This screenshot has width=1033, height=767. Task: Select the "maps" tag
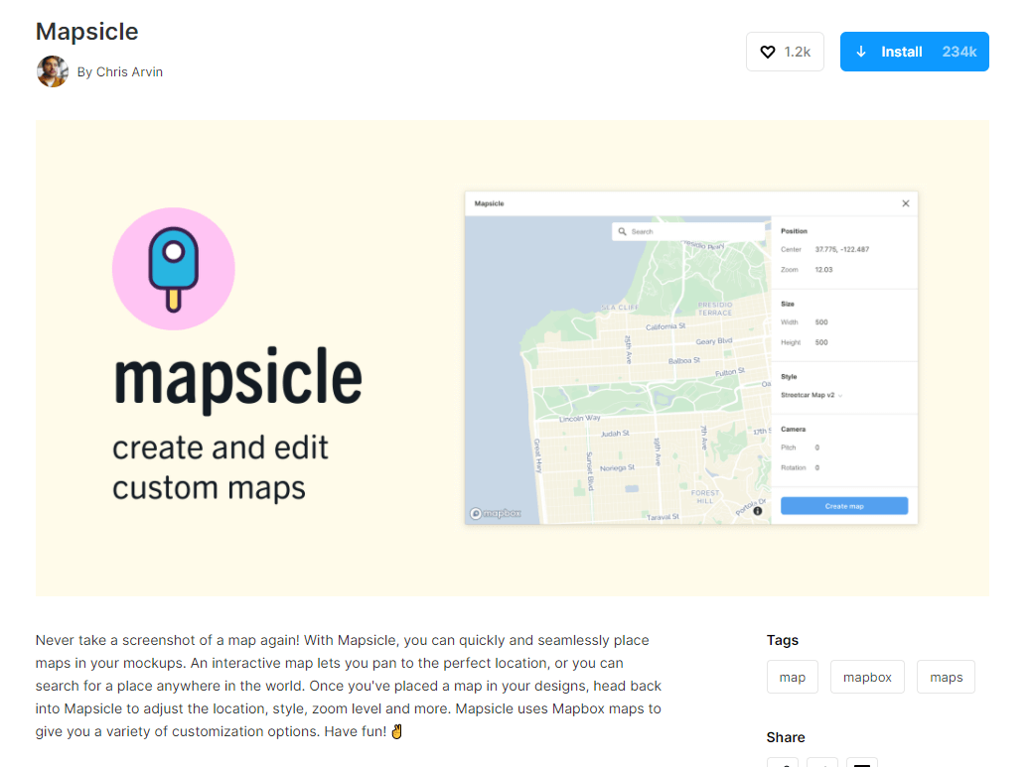[x=946, y=677]
